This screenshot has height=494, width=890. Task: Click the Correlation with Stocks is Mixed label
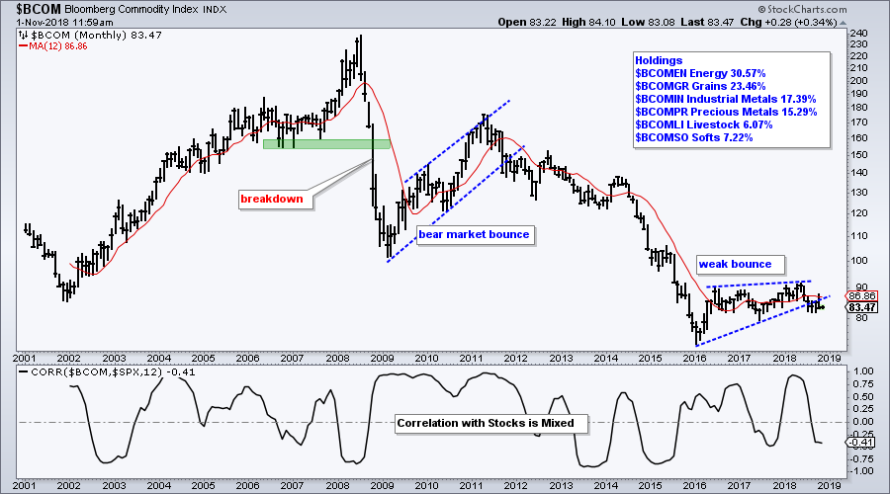(490, 423)
